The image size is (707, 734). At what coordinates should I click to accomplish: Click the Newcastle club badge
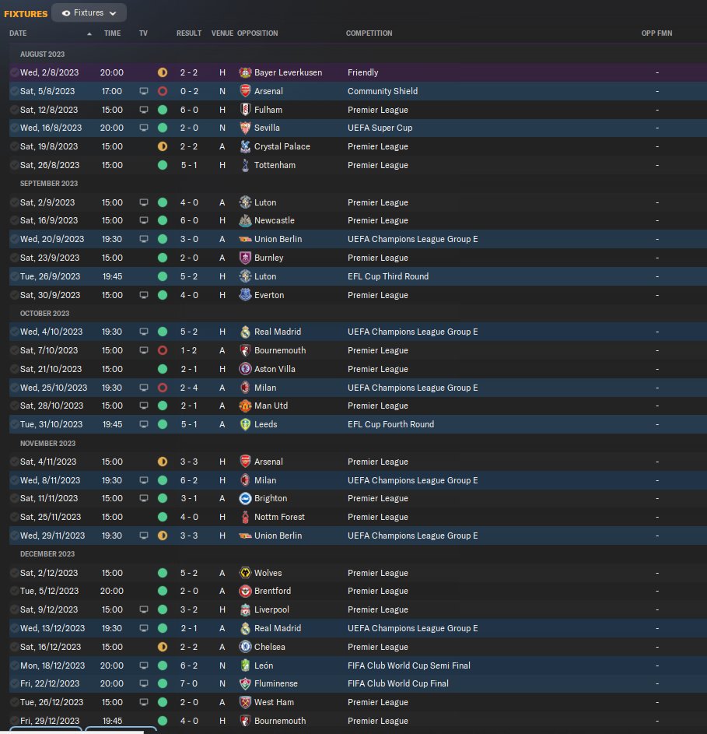pyautogui.click(x=245, y=220)
